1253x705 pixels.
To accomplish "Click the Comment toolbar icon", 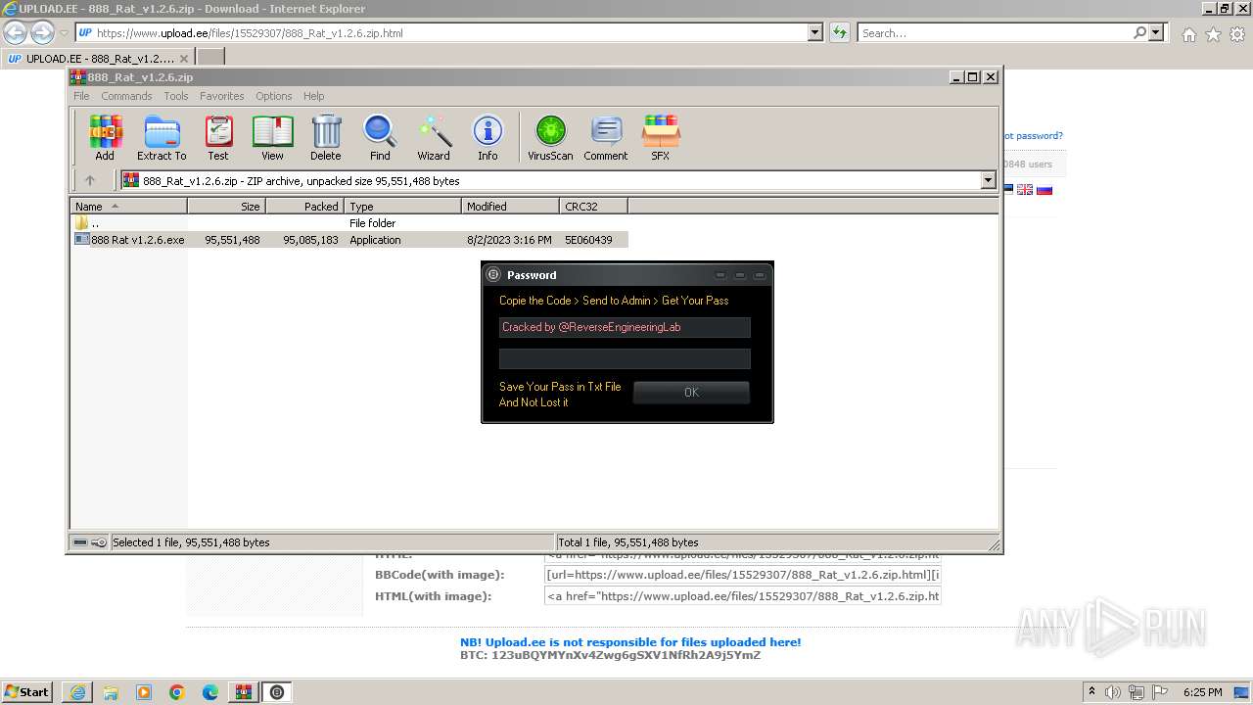I will (x=606, y=137).
